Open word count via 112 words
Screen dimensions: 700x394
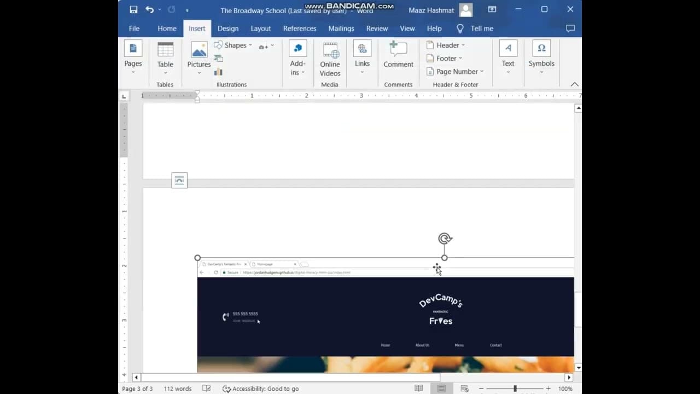178,389
